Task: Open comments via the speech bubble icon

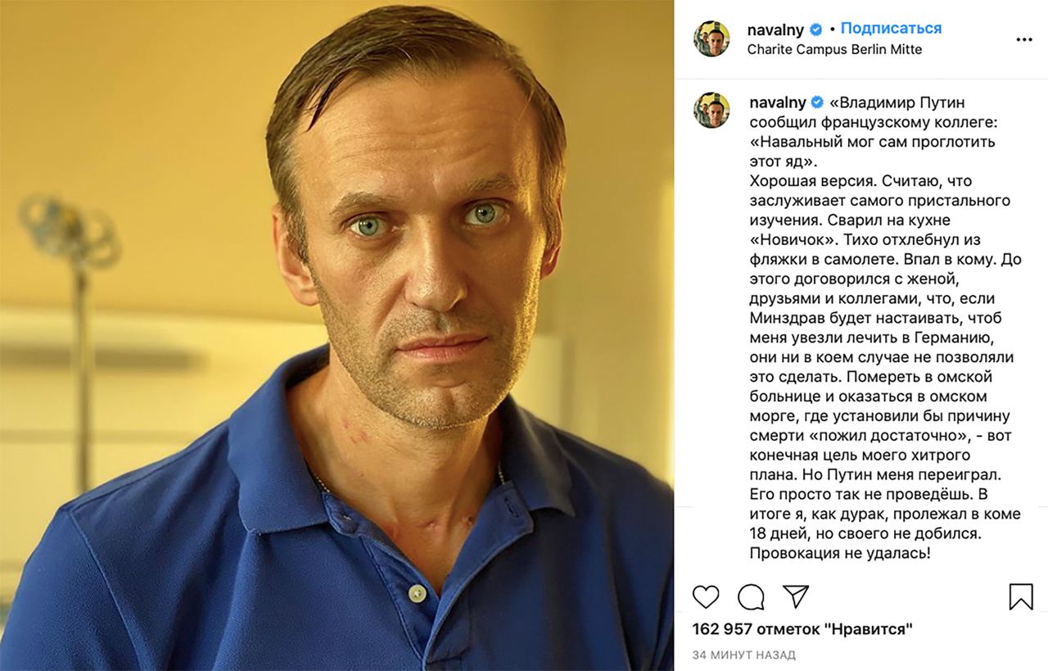Action: tap(751, 596)
